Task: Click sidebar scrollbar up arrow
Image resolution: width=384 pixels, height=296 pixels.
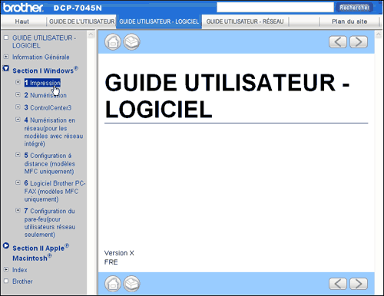Action: (x=91, y=35)
